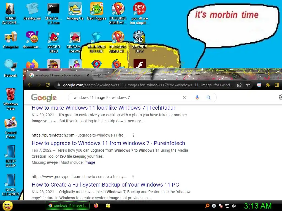Image resolution: width=282 pixels, height=211 pixels.
Task: Launch the Bad Piggies desktop shortcut
Action: [x=97, y=11]
